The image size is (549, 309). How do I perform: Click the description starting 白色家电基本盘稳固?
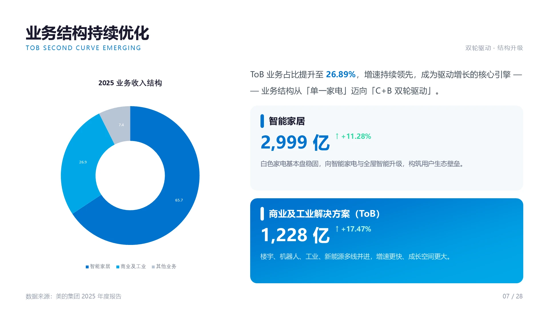click(x=362, y=164)
